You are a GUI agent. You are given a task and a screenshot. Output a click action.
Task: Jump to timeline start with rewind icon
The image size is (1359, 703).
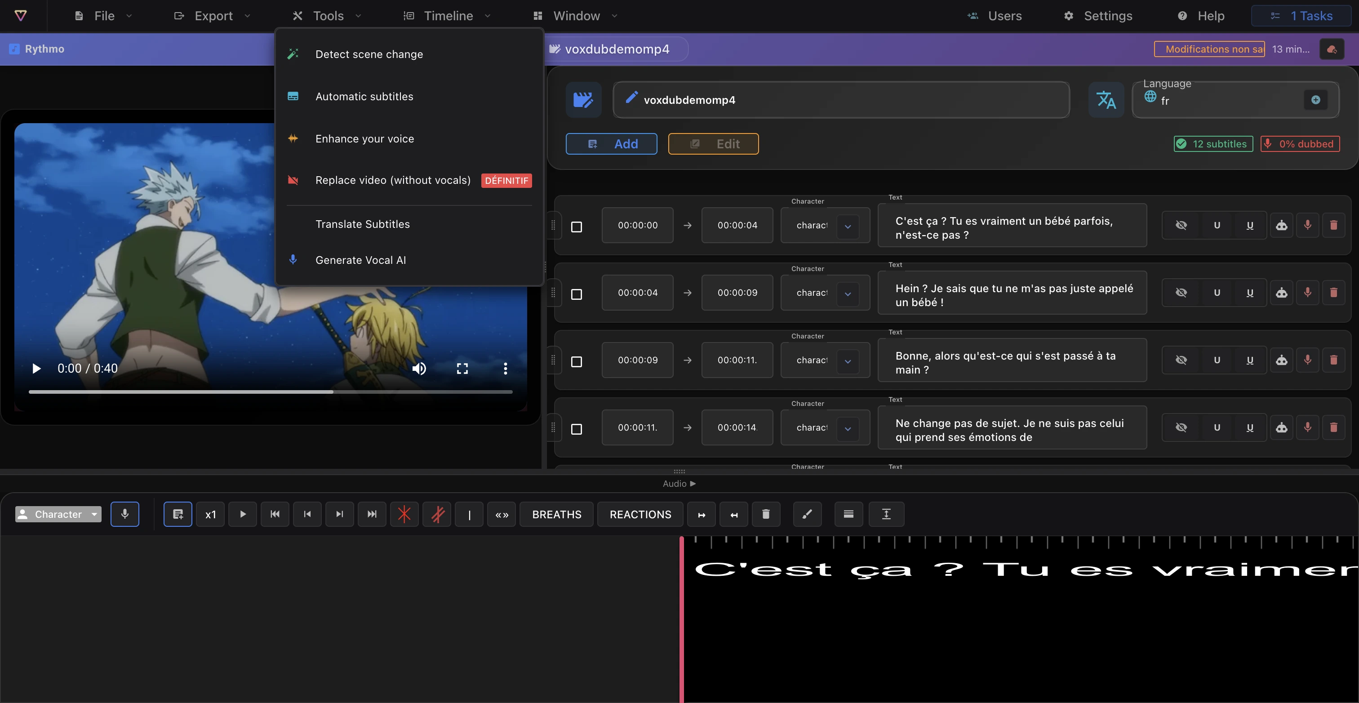coord(275,514)
